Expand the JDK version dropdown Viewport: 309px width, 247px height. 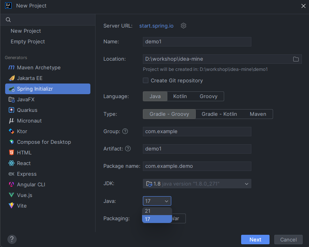(246, 184)
